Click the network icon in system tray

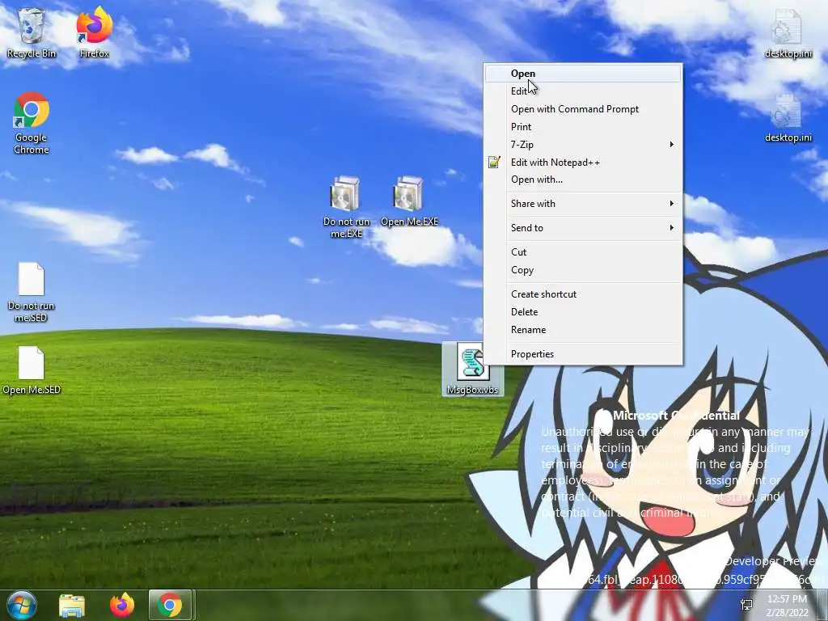pyautogui.click(x=746, y=605)
